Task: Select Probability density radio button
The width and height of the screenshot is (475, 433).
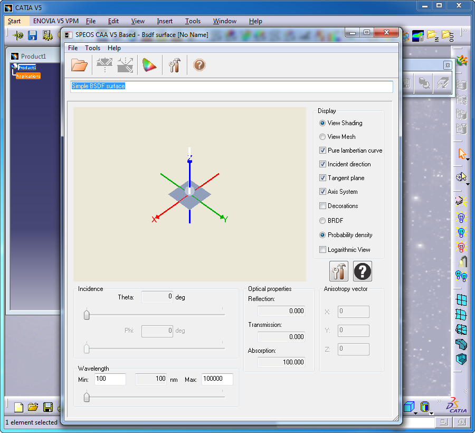Action: 322,235
